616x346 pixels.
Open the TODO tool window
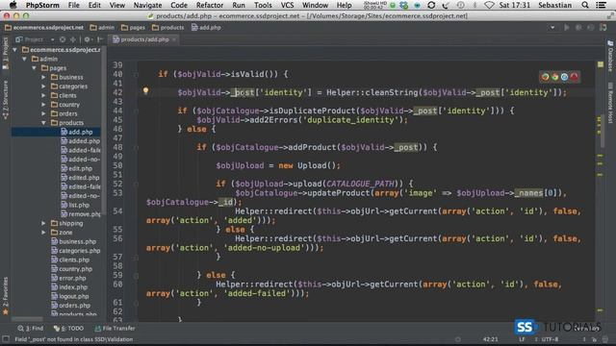68,329
